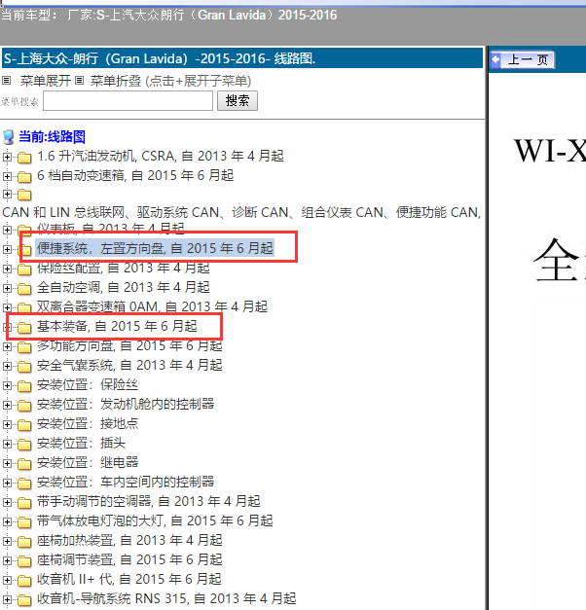Click folder icon of CAN 和 LIN entry
This screenshot has height=610, width=586.
point(24,195)
